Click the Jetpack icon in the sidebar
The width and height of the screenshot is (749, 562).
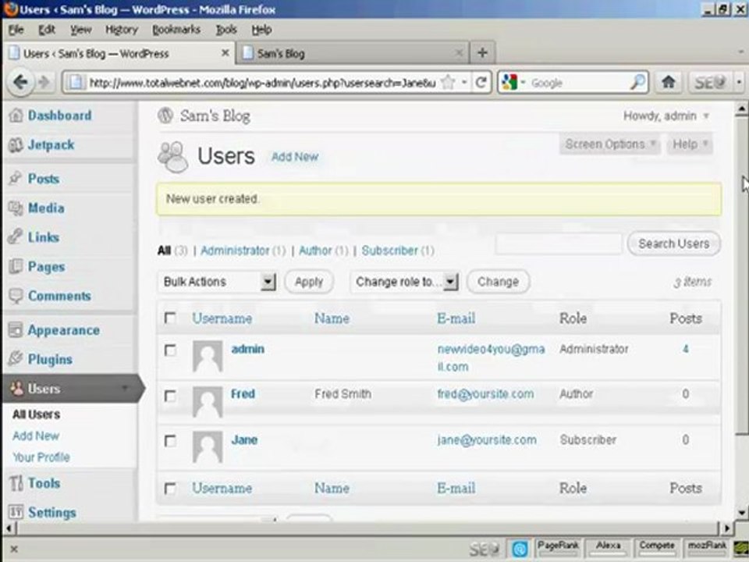[x=16, y=145]
